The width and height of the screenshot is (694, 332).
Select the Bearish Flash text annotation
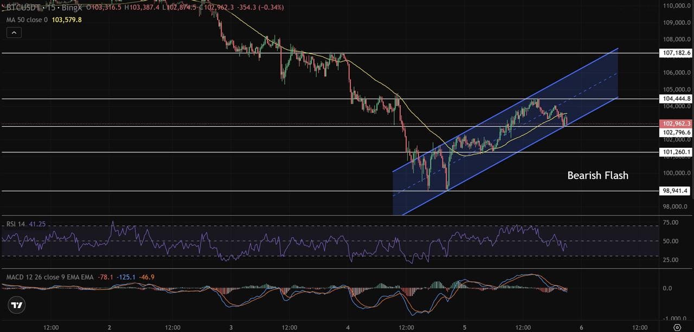coord(597,175)
